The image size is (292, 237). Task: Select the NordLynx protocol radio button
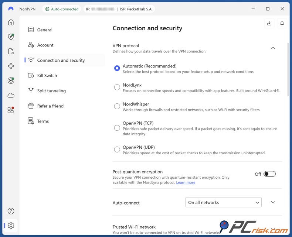(x=117, y=87)
